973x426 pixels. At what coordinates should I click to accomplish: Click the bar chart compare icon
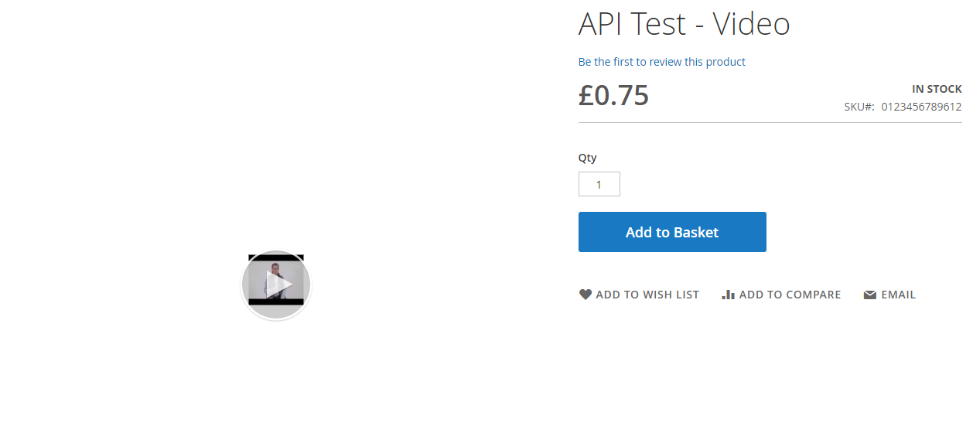point(728,295)
